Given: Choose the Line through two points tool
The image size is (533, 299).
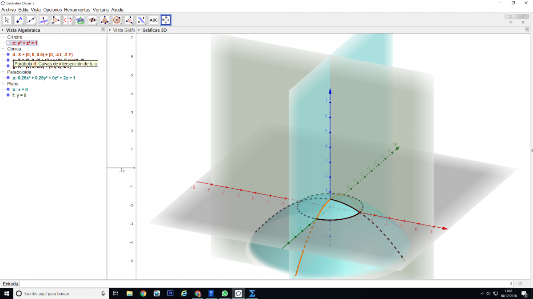Looking at the screenshot, I should [32, 20].
